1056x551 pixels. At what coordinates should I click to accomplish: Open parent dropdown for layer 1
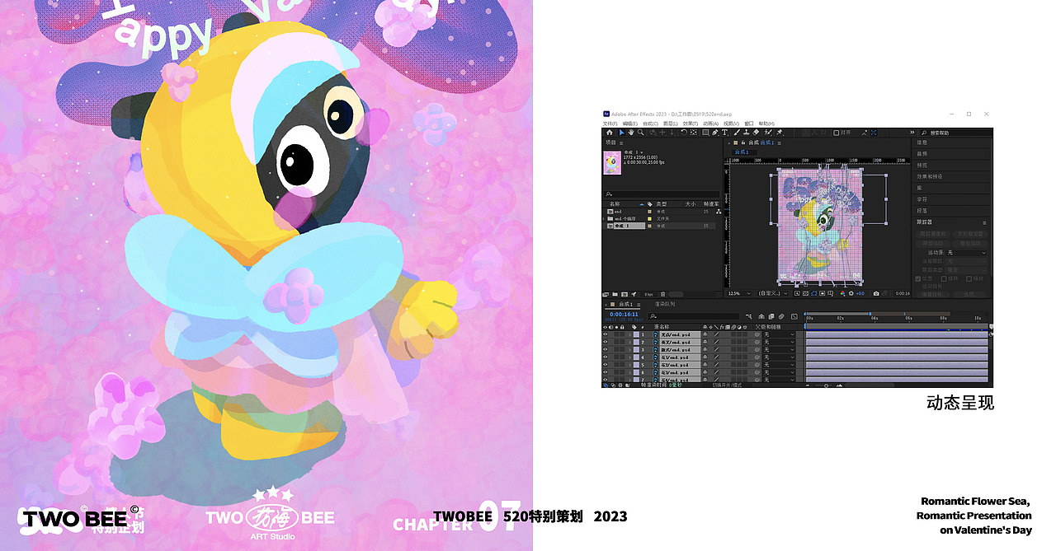[778, 334]
